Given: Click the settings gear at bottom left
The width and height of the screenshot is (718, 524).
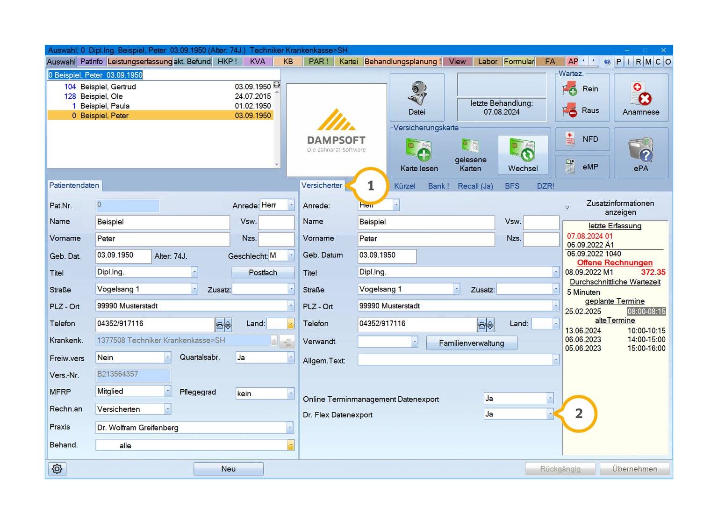Looking at the screenshot, I should click(57, 469).
